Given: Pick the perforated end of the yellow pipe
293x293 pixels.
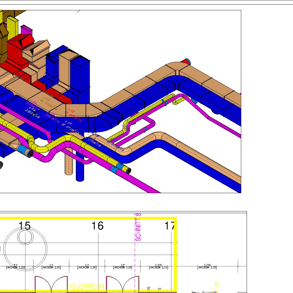Looking at the screenshot, I should [x=128, y=171].
